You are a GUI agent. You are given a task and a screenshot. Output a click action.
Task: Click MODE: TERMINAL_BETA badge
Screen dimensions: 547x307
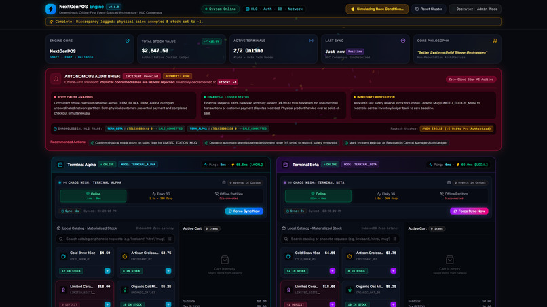click(360, 165)
